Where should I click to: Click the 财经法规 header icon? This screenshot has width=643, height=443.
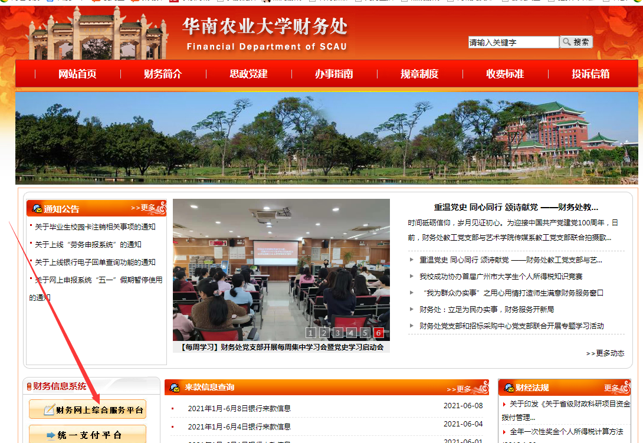[x=509, y=388]
